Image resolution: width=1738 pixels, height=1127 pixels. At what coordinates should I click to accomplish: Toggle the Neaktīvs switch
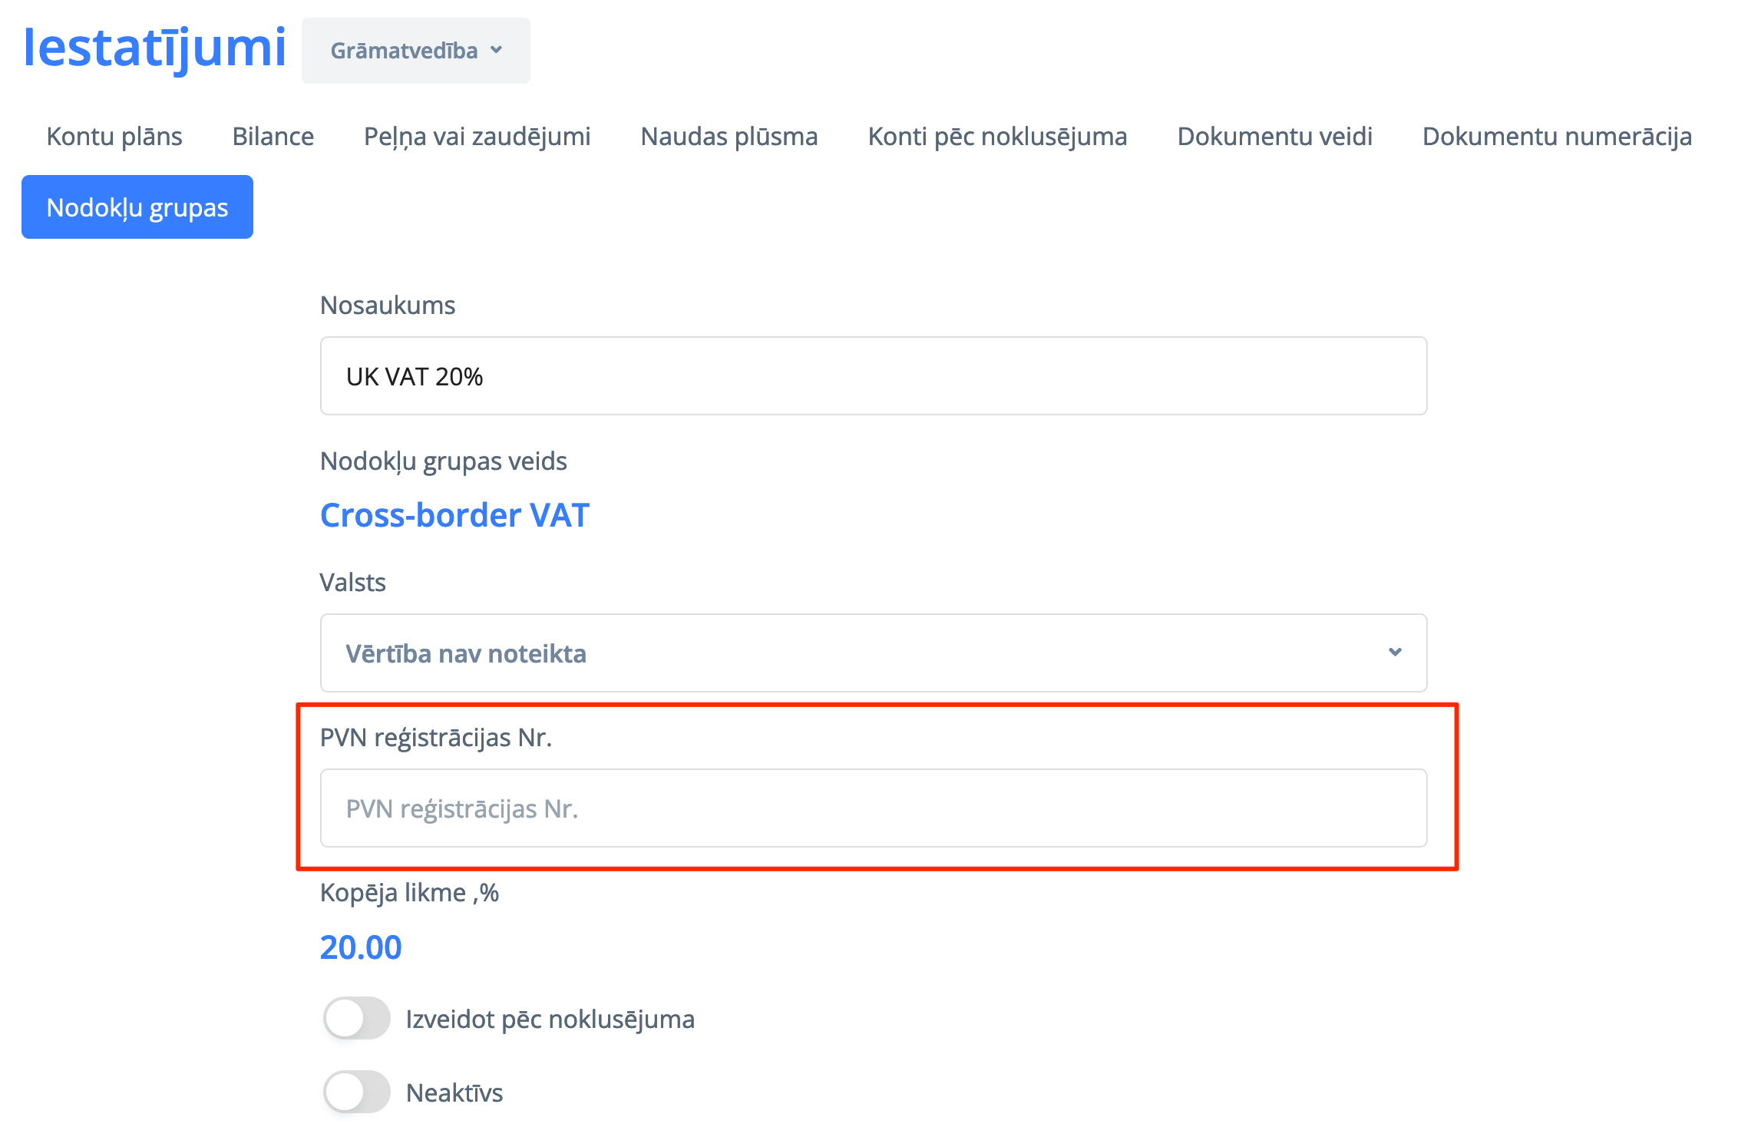[356, 1092]
